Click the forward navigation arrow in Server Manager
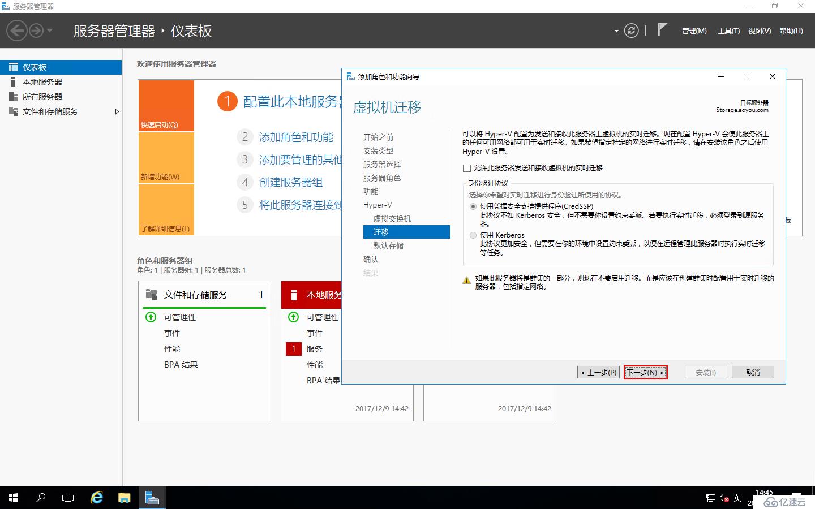Image resolution: width=815 pixels, height=509 pixels. [x=36, y=31]
